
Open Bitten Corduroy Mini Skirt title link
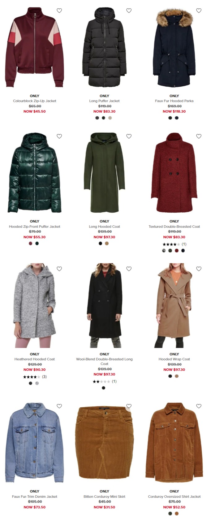pyautogui.click(x=104, y=496)
